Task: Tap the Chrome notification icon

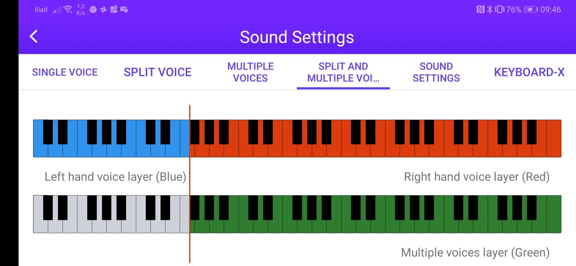Action: click(x=93, y=10)
